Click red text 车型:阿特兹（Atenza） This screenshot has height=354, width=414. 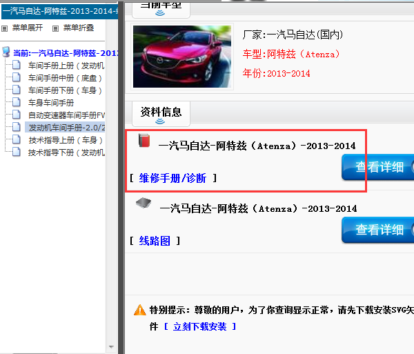tap(291, 54)
